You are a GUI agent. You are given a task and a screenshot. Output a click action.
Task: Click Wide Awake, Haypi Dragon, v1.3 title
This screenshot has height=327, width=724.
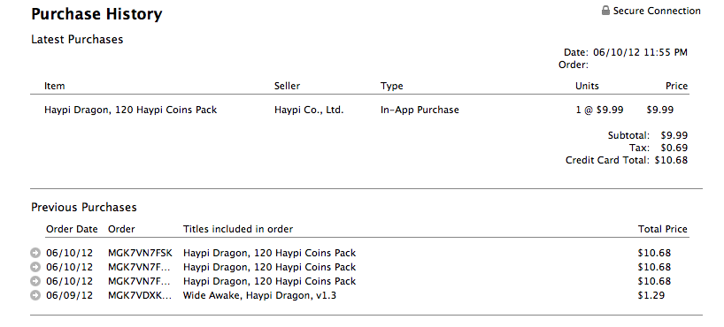259,295
